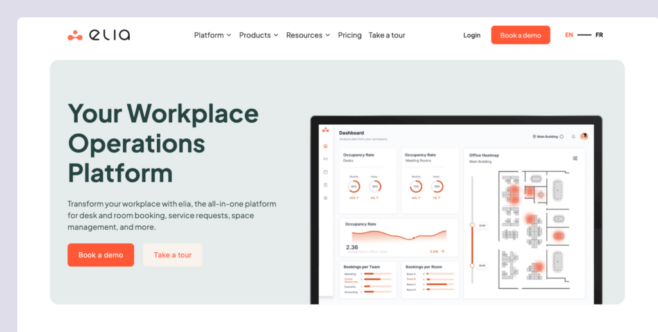
Task: Click the home icon in dashboard sidebar
Action: 325,146
